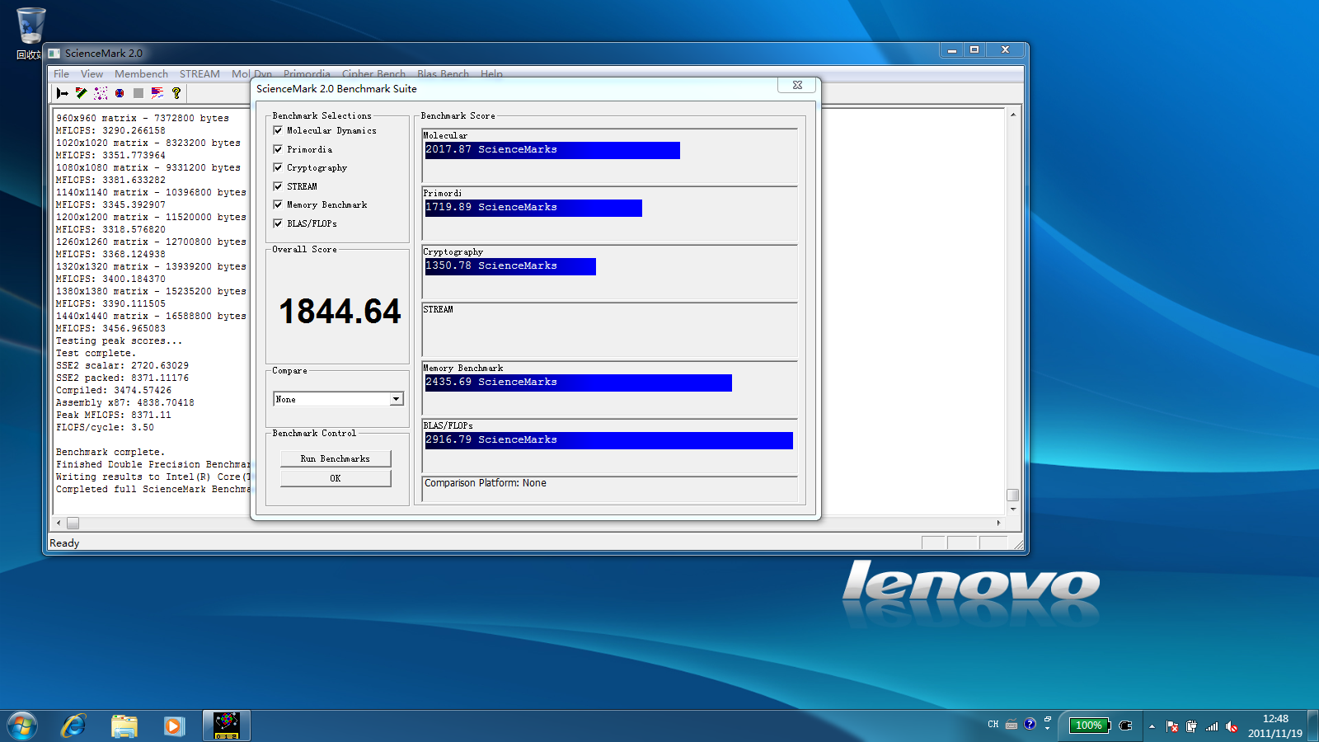Screen dimensions: 1319x742
Task: Click the vertical scrollbar thumb in log pane
Action: click(x=1012, y=495)
